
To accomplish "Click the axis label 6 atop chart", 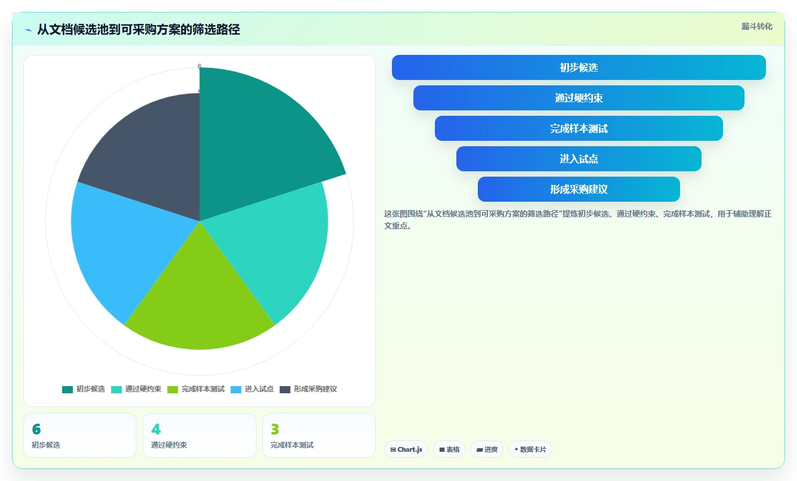I will (x=199, y=66).
